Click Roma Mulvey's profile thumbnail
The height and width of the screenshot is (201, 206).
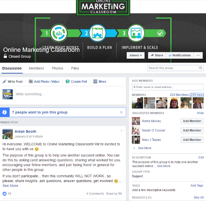pos(136,121)
